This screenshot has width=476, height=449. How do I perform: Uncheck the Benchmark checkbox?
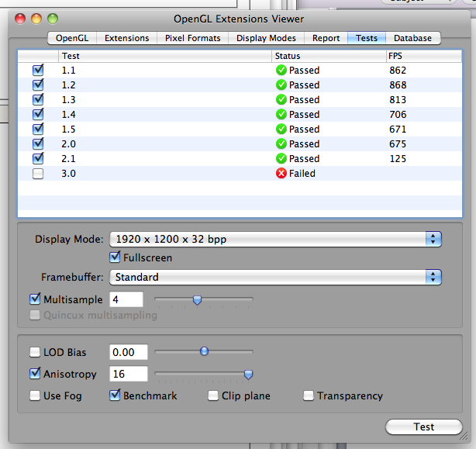pos(115,395)
